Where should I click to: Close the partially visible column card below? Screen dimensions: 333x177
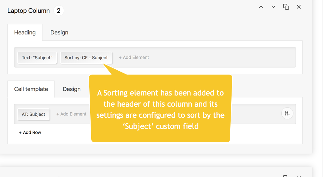click(x=299, y=176)
